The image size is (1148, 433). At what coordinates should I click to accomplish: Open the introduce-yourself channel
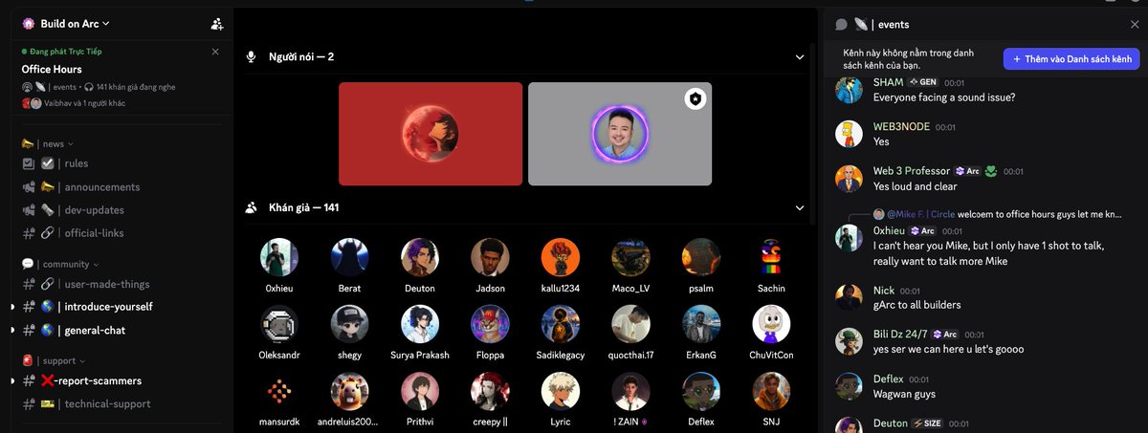coord(108,307)
